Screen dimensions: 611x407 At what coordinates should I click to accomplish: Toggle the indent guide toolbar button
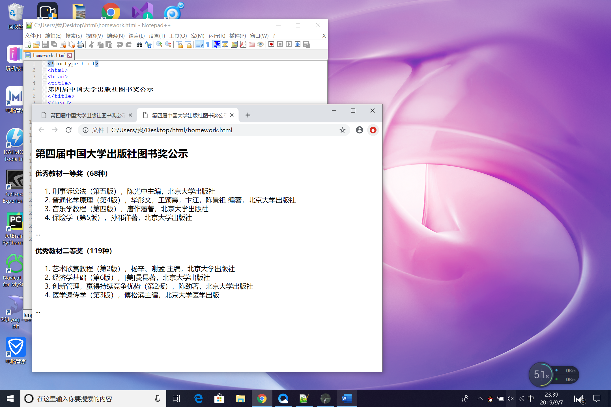point(217,44)
